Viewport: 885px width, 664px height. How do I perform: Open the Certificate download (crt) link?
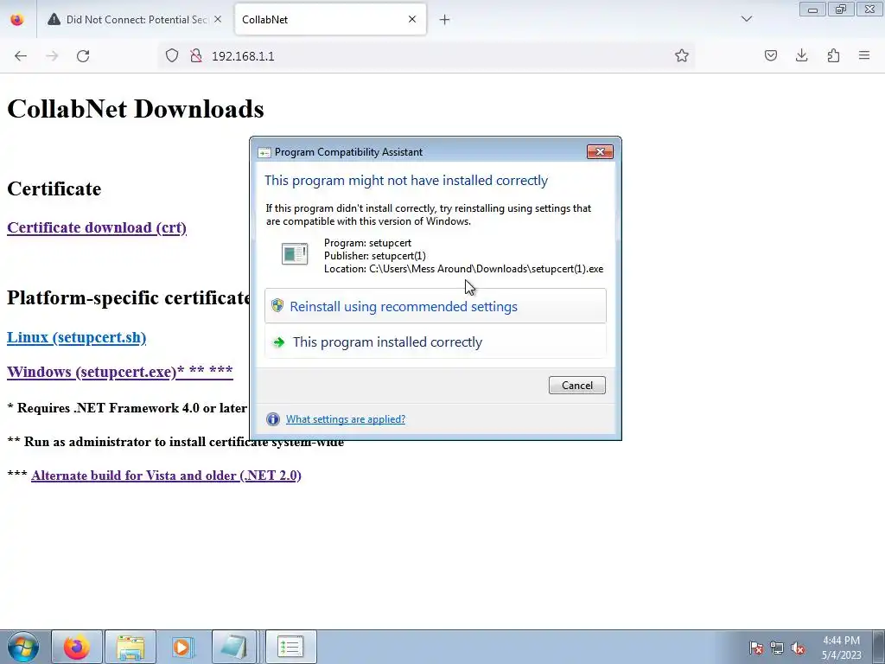pos(97,227)
